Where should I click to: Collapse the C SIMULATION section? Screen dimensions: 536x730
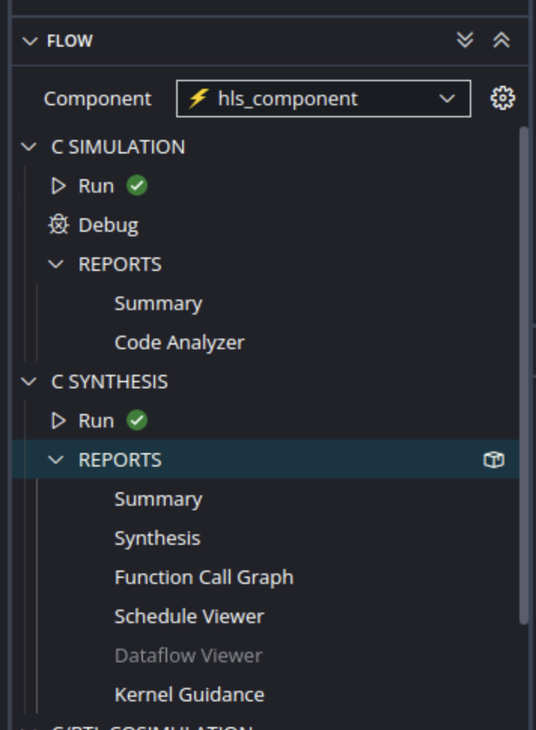tap(29, 147)
